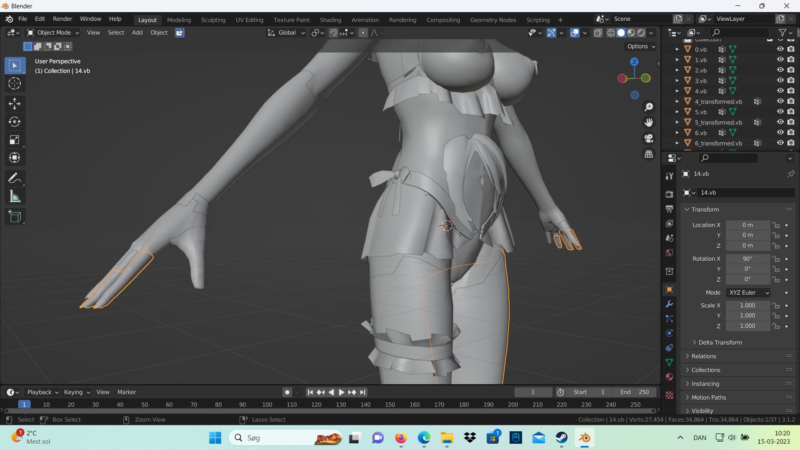Toggle auto keying record button
This screenshot has width=800, height=450.
(x=287, y=392)
